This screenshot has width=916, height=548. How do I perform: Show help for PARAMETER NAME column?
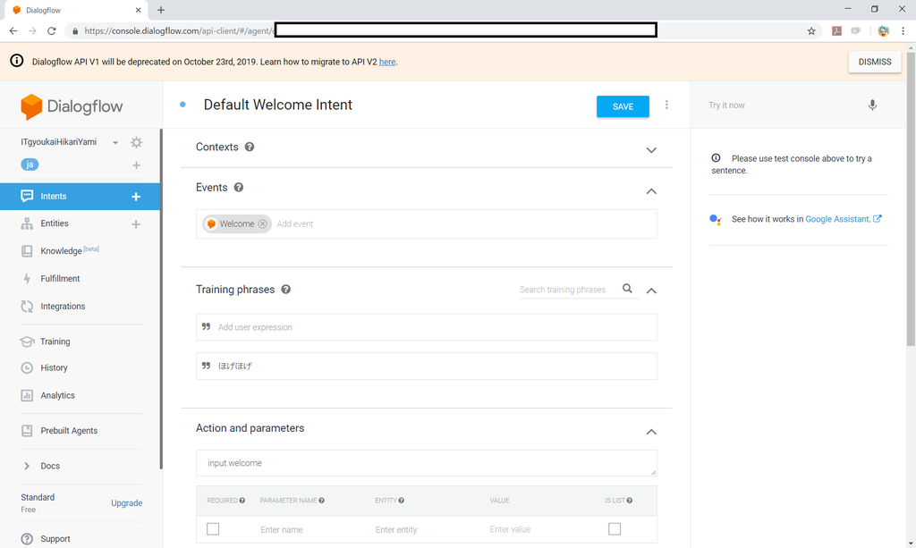coord(321,501)
